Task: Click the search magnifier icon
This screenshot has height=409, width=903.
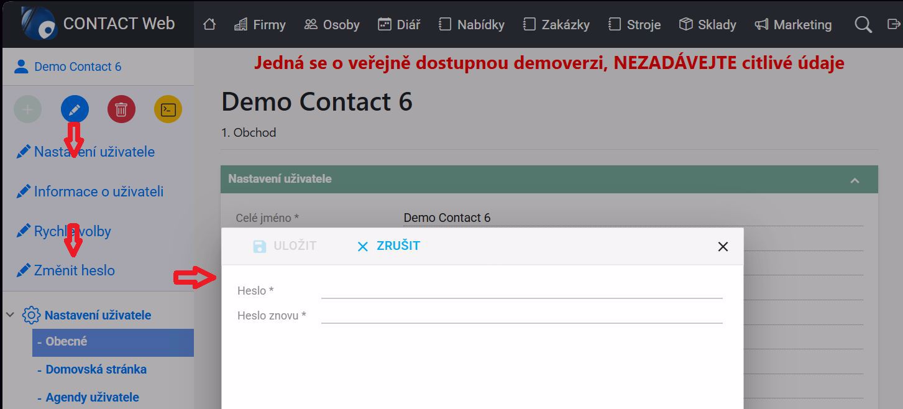Action: 863,24
